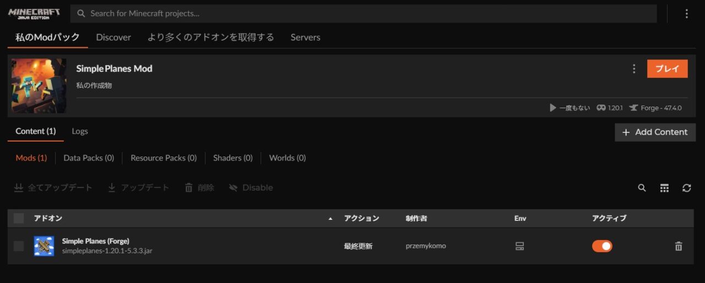This screenshot has width=705, height=283.
Task: Focus the Search for Minecraft projects field
Action: (x=364, y=14)
